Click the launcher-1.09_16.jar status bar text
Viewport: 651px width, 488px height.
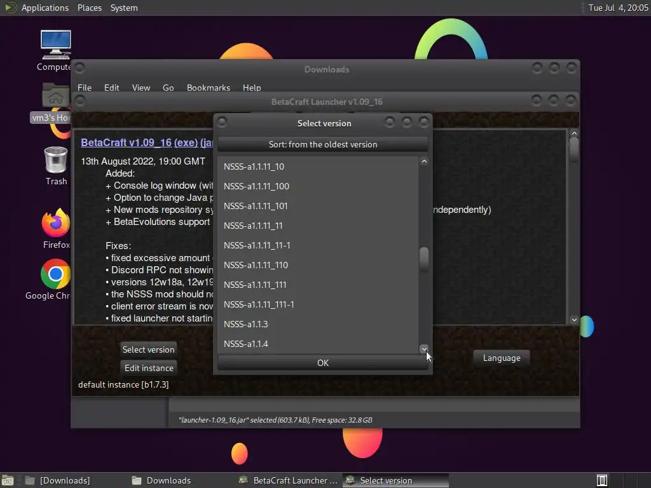tap(275, 420)
